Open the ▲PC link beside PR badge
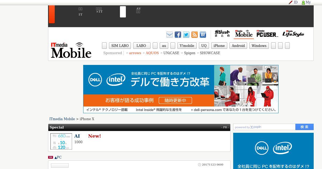Image resolution: width=322 pixels, height=169 pixels. (x=58, y=157)
